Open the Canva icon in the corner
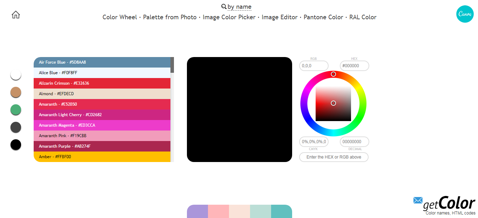This screenshot has height=218, width=478. point(465,14)
